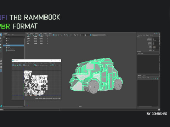Open Outliner Show menu
The height and width of the screenshot is (127, 170).
(9, 35)
